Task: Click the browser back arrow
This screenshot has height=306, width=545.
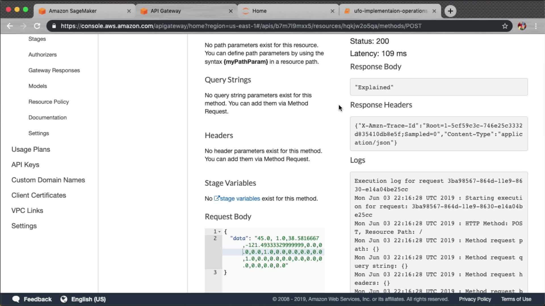Action: pyautogui.click(x=10, y=26)
